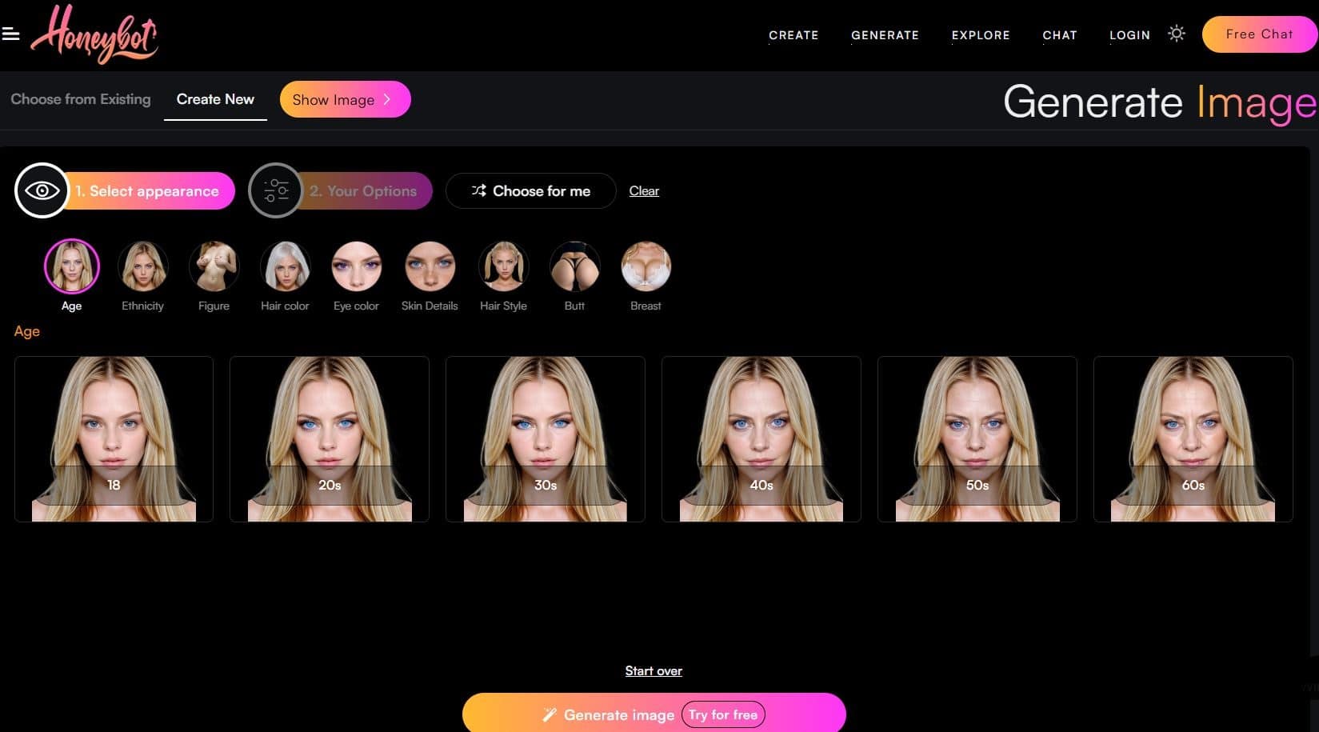
Task: Click the Generate image button
Action: click(654, 713)
